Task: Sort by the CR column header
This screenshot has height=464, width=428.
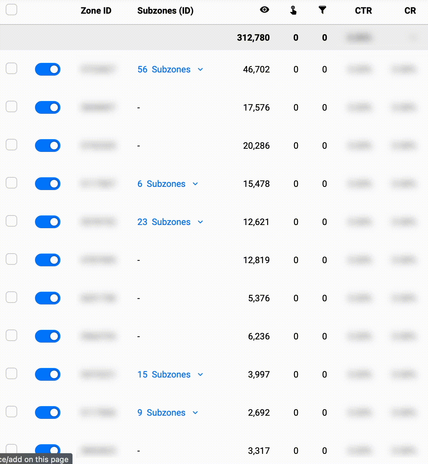Action: point(410,11)
